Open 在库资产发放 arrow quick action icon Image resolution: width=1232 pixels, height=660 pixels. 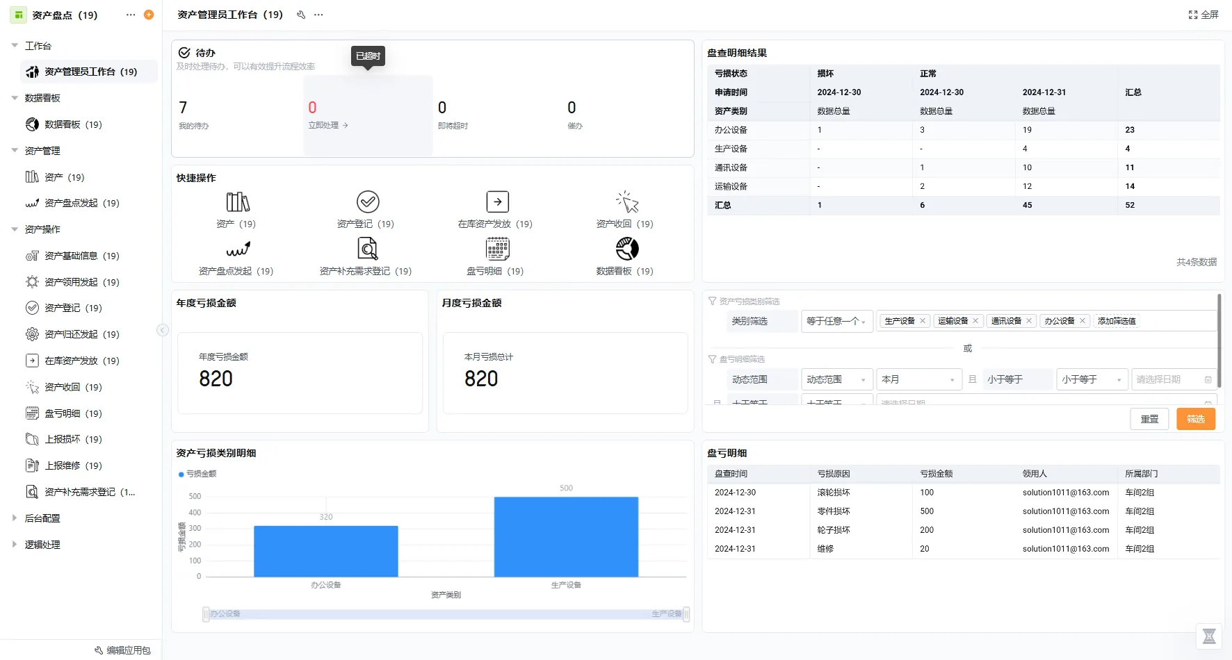(497, 202)
